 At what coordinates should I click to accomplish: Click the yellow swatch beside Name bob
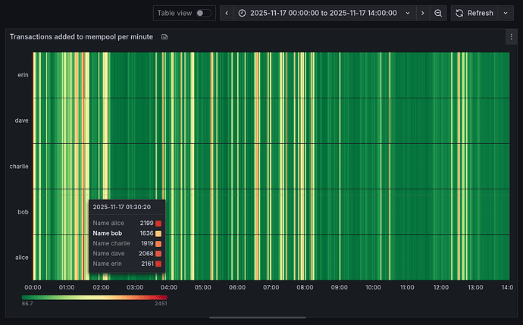[158, 233]
